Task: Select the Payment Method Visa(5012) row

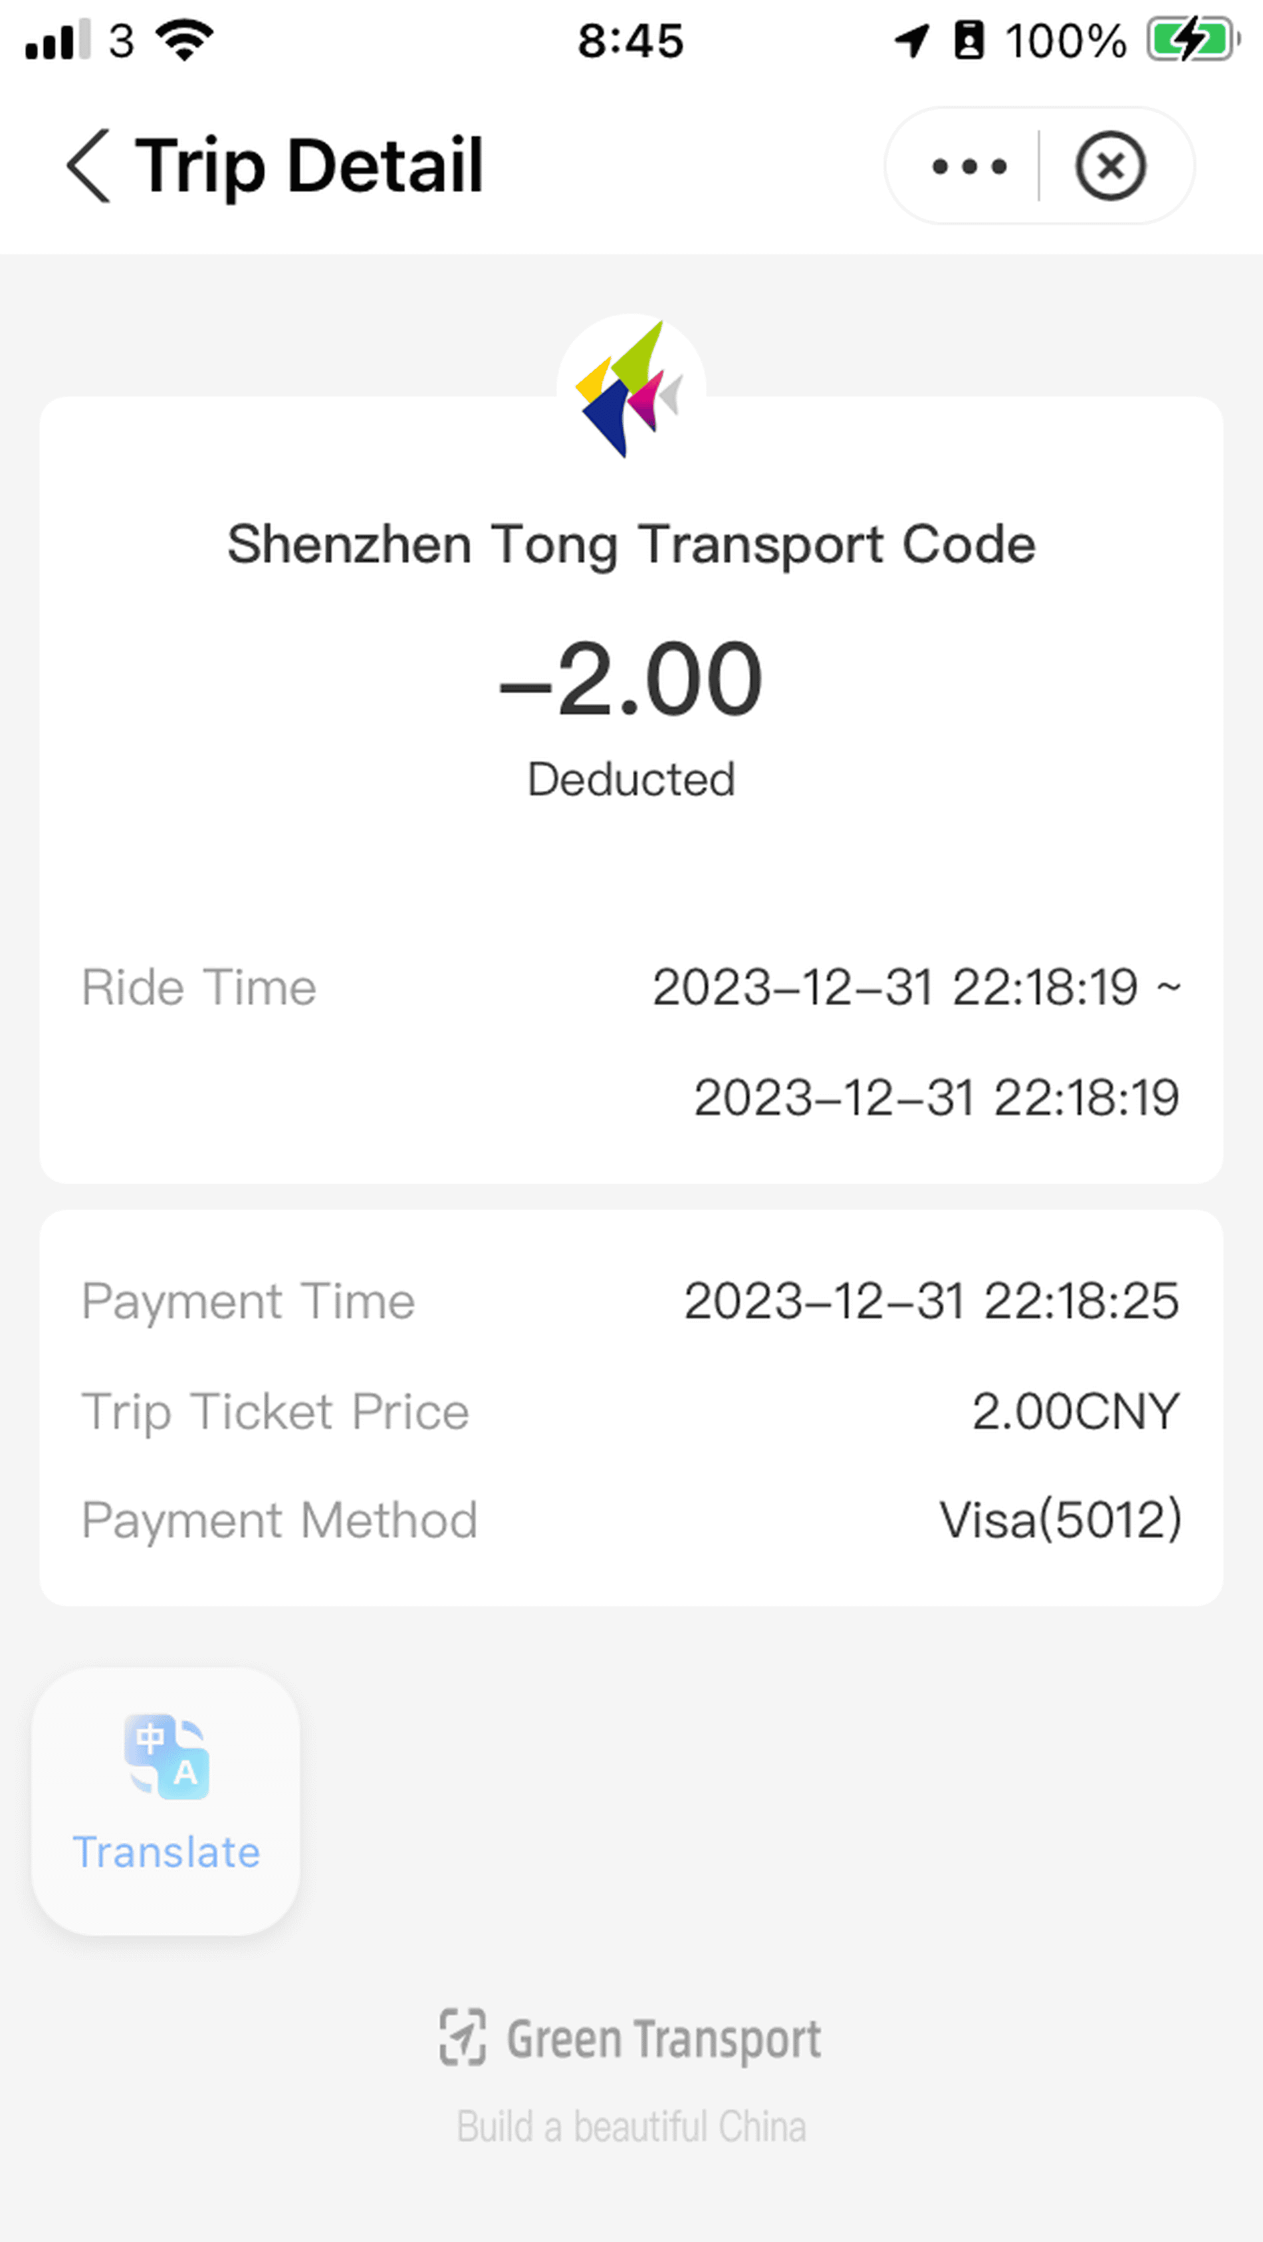Action: coord(631,1521)
